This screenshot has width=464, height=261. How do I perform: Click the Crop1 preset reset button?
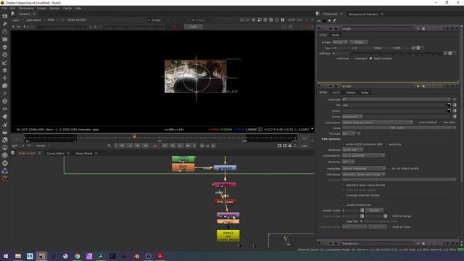[358, 42]
